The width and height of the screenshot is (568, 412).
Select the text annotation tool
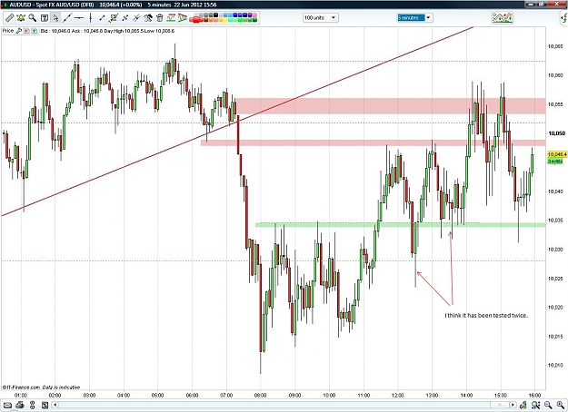pos(45,18)
